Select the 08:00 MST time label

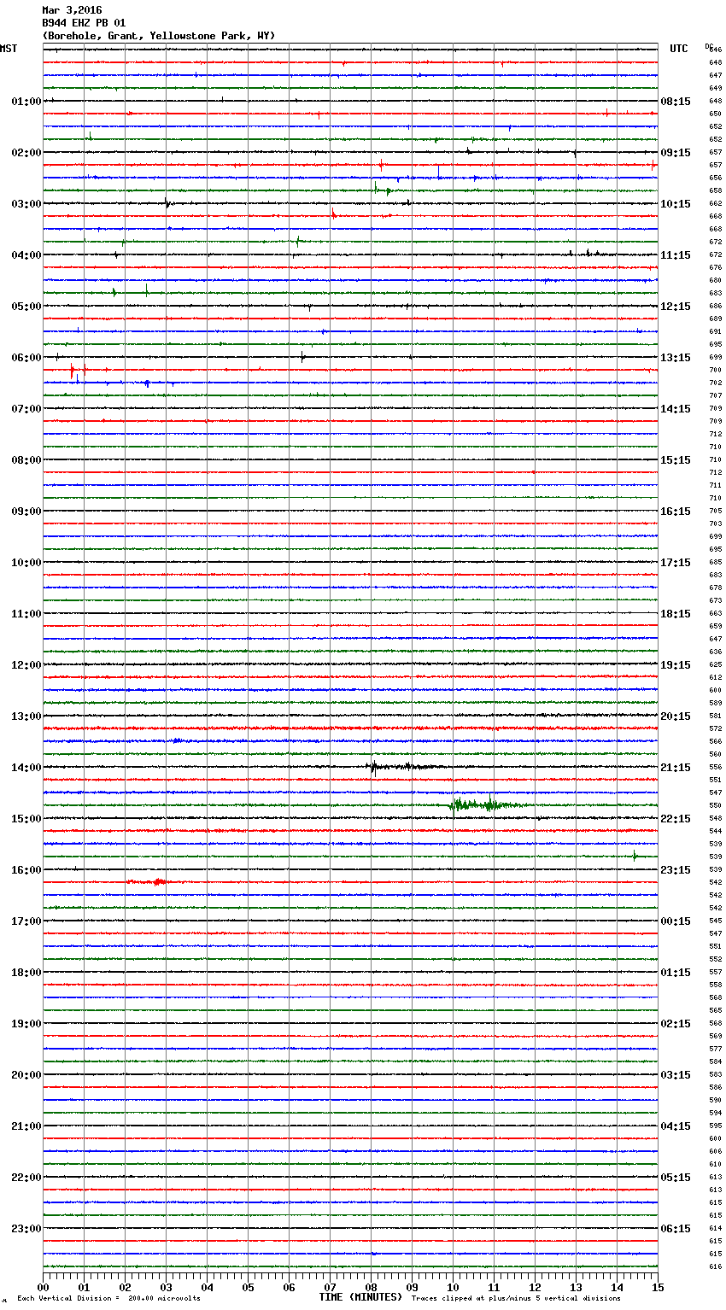tap(26, 460)
